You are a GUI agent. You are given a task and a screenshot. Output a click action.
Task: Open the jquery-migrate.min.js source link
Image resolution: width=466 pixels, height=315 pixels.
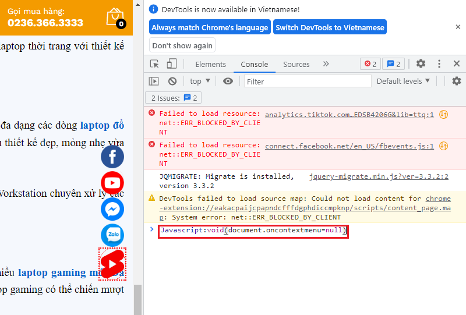(379, 176)
